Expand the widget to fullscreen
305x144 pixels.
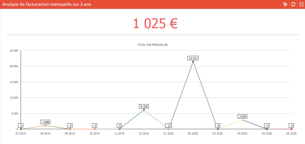301,4
